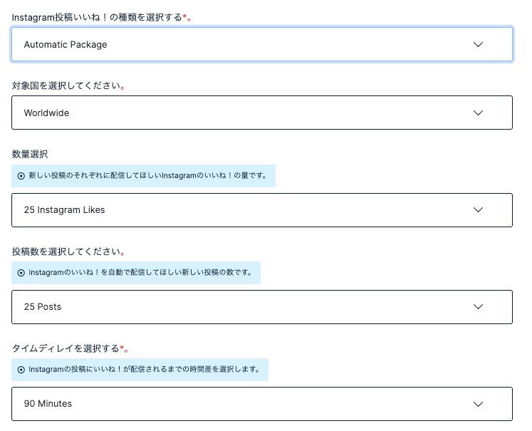
Task: Click the chevron arrow in Automatic Package field
Action: click(478, 44)
